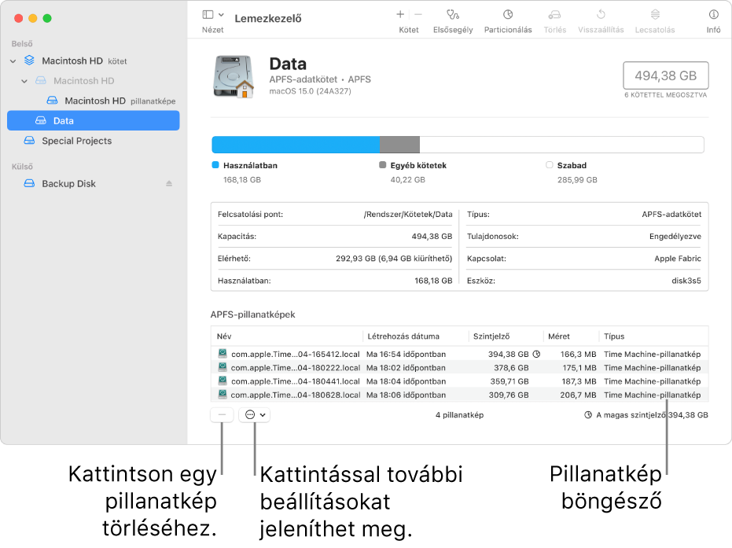The height and width of the screenshot is (548, 732).
Task: Select snapshot com.apple.Time...04-180628.local
Action: pyautogui.click(x=459, y=395)
